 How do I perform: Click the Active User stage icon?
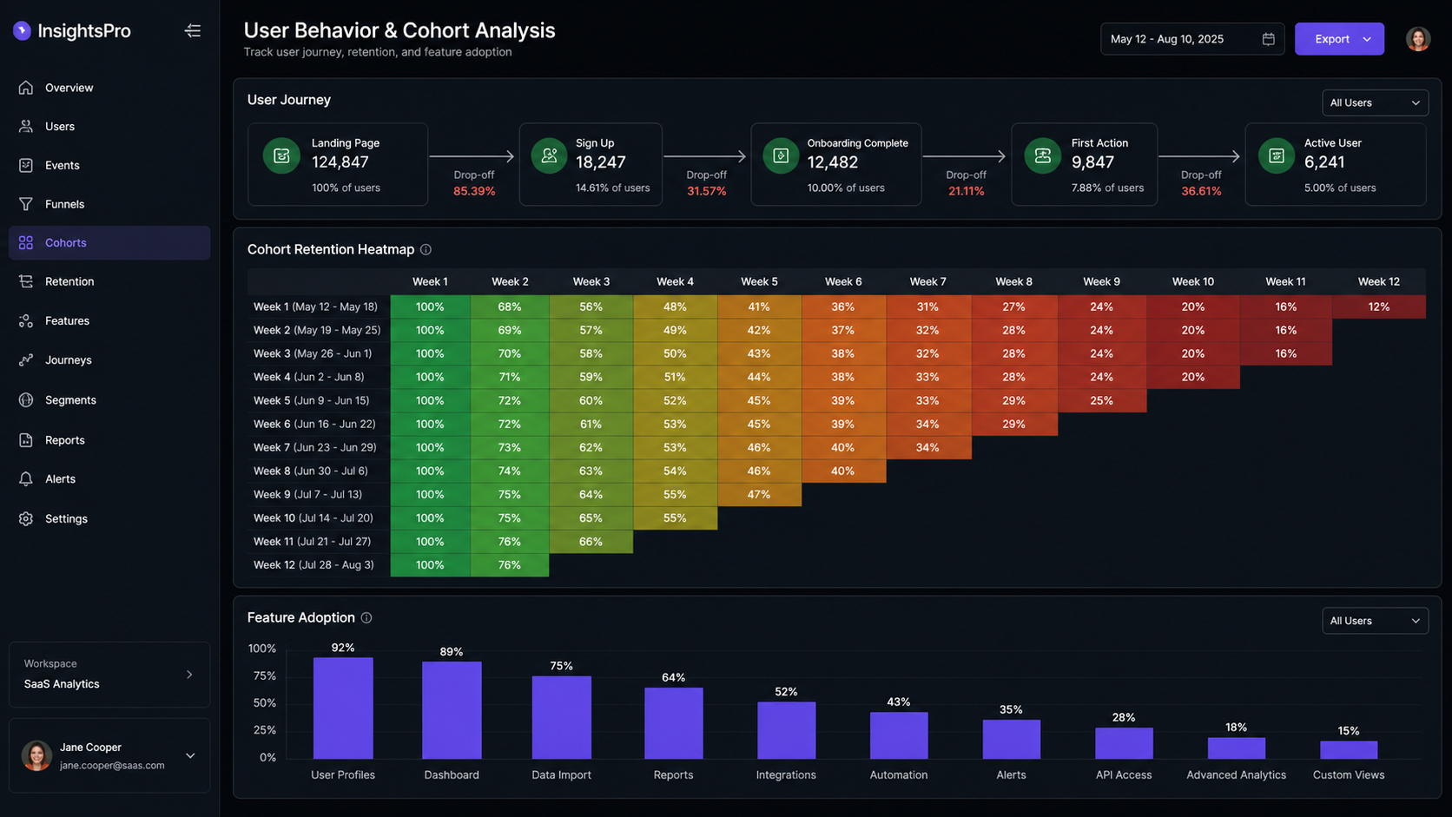click(x=1277, y=155)
